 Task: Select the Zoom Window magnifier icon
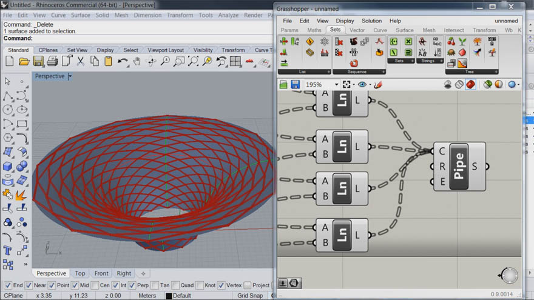click(179, 62)
